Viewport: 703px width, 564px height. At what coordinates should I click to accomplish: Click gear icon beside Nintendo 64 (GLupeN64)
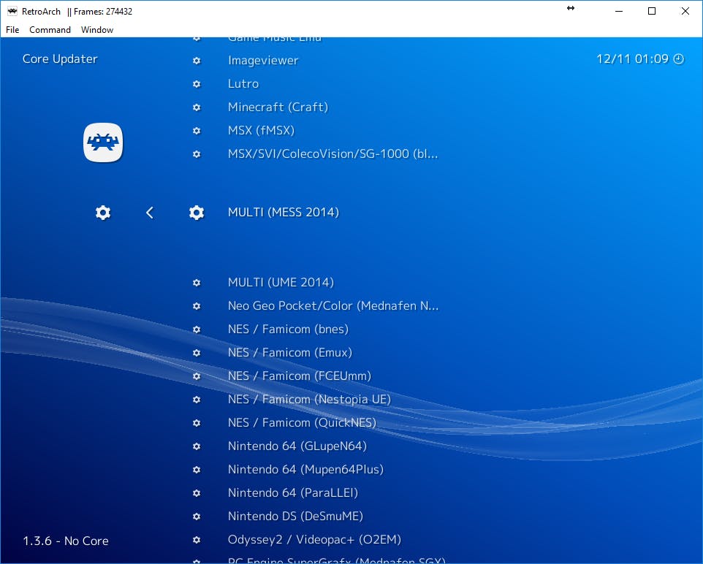(x=197, y=446)
